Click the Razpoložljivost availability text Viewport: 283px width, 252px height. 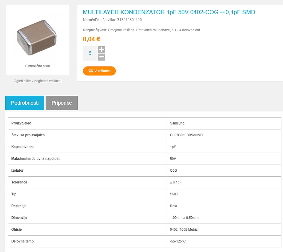142,30
